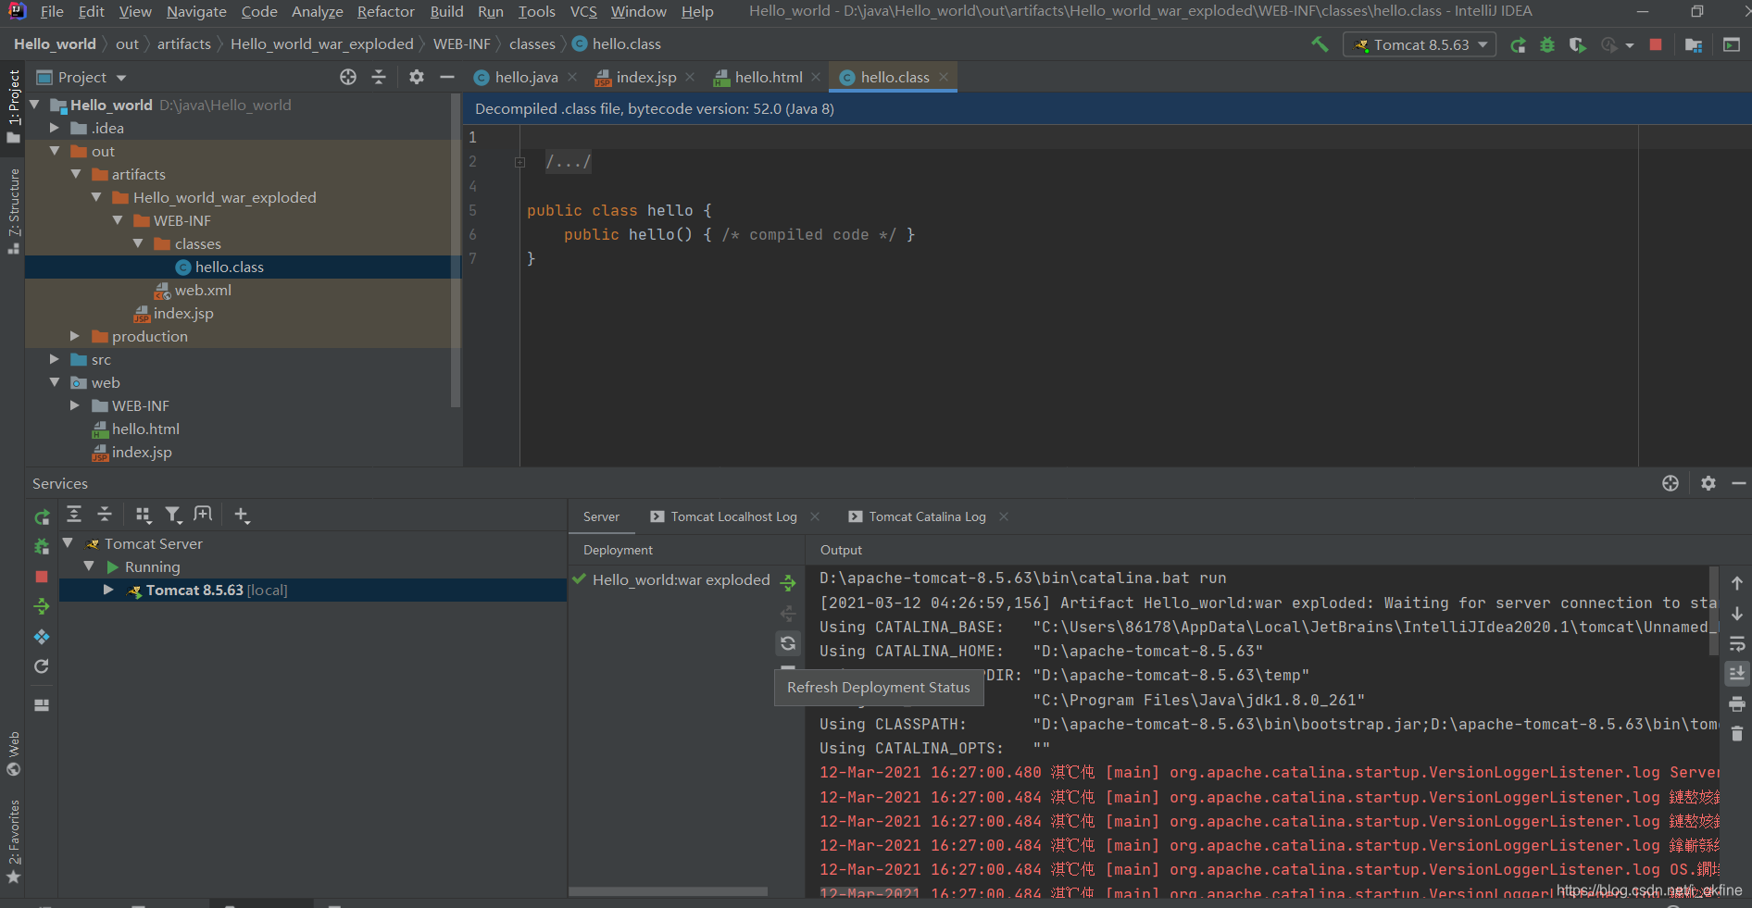Select hello.html under the web folder
This screenshot has width=1752, height=908.
pyautogui.click(x=145, y=429)
